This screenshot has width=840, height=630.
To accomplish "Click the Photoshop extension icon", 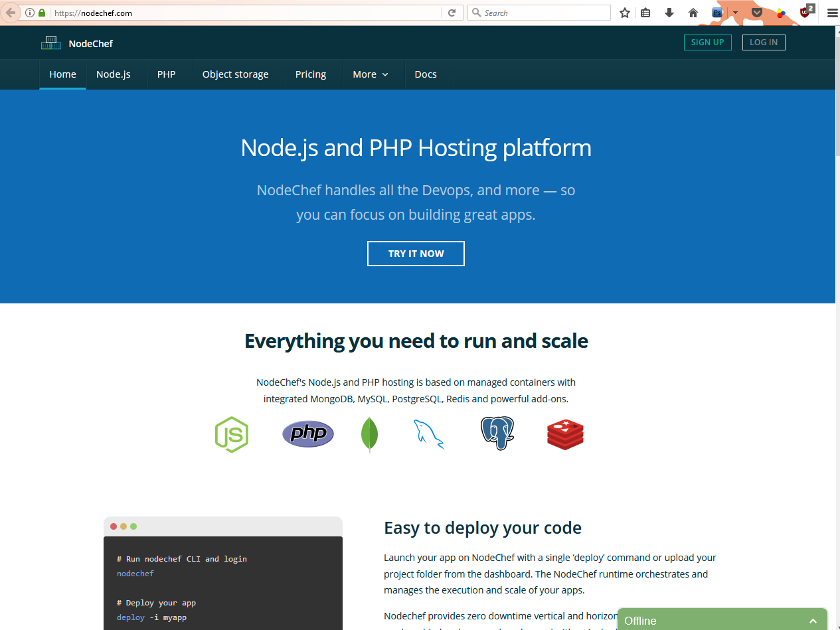I will coord(717,13).
